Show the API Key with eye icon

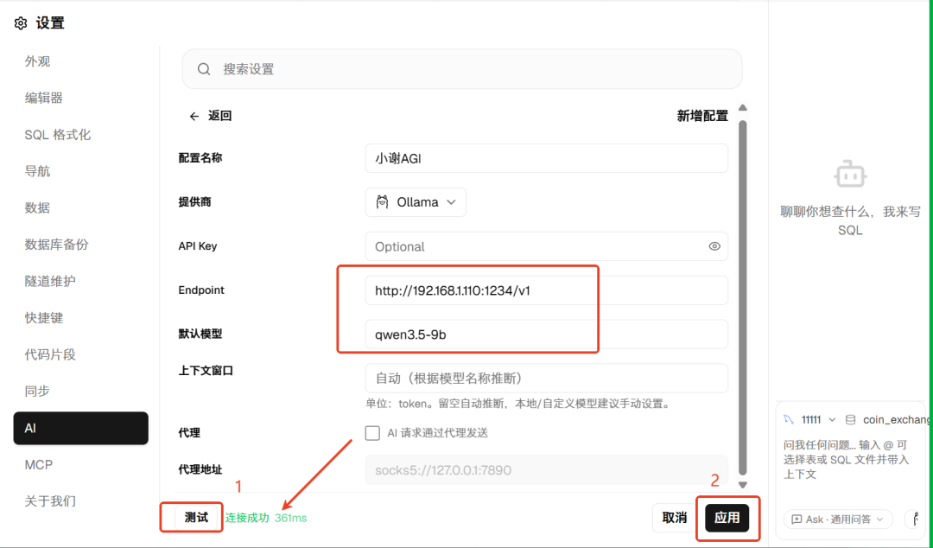714,246
